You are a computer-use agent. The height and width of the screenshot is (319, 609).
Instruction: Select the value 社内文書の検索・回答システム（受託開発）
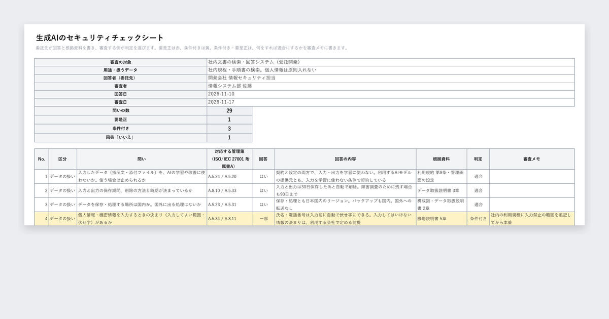pyautogui.click(x=391, y=62)
